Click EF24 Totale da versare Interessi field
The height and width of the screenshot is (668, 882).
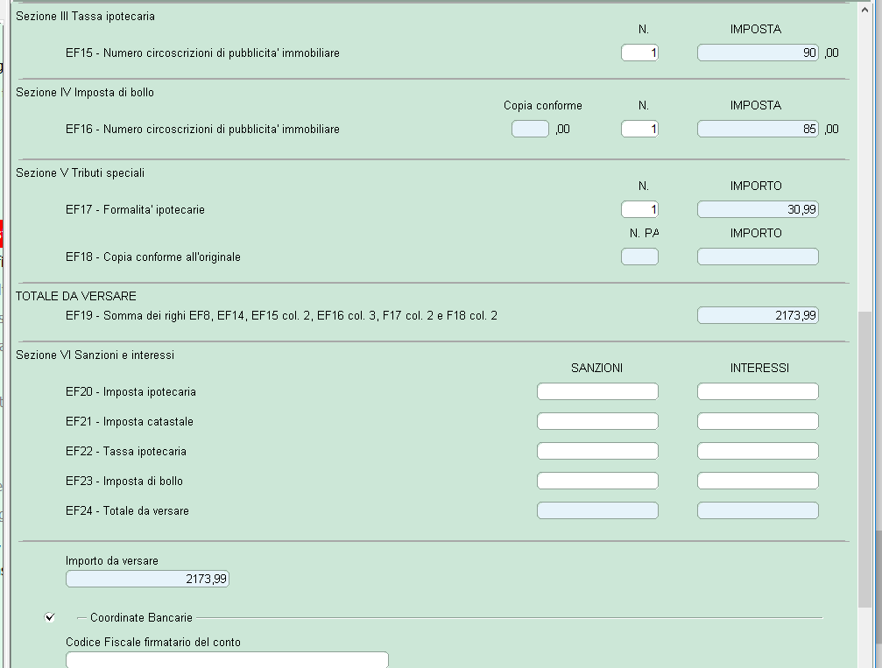tap(758, 510)
